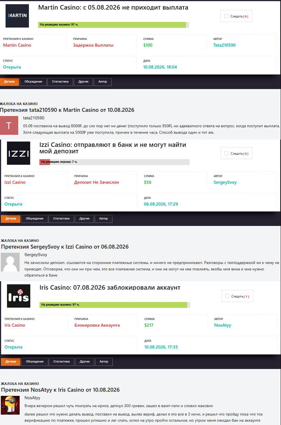Switch to Обсуждение tab under Martin complaint
The height and width of the screenshot is (425, 281).
(33, 82)
